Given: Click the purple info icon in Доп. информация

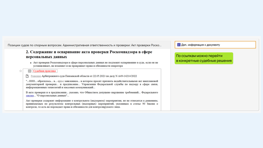Looking at the screenshot, I should [x=179, y=45].
